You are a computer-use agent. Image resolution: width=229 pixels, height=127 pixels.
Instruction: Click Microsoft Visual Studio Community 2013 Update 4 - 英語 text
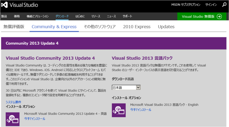point(65,114)
